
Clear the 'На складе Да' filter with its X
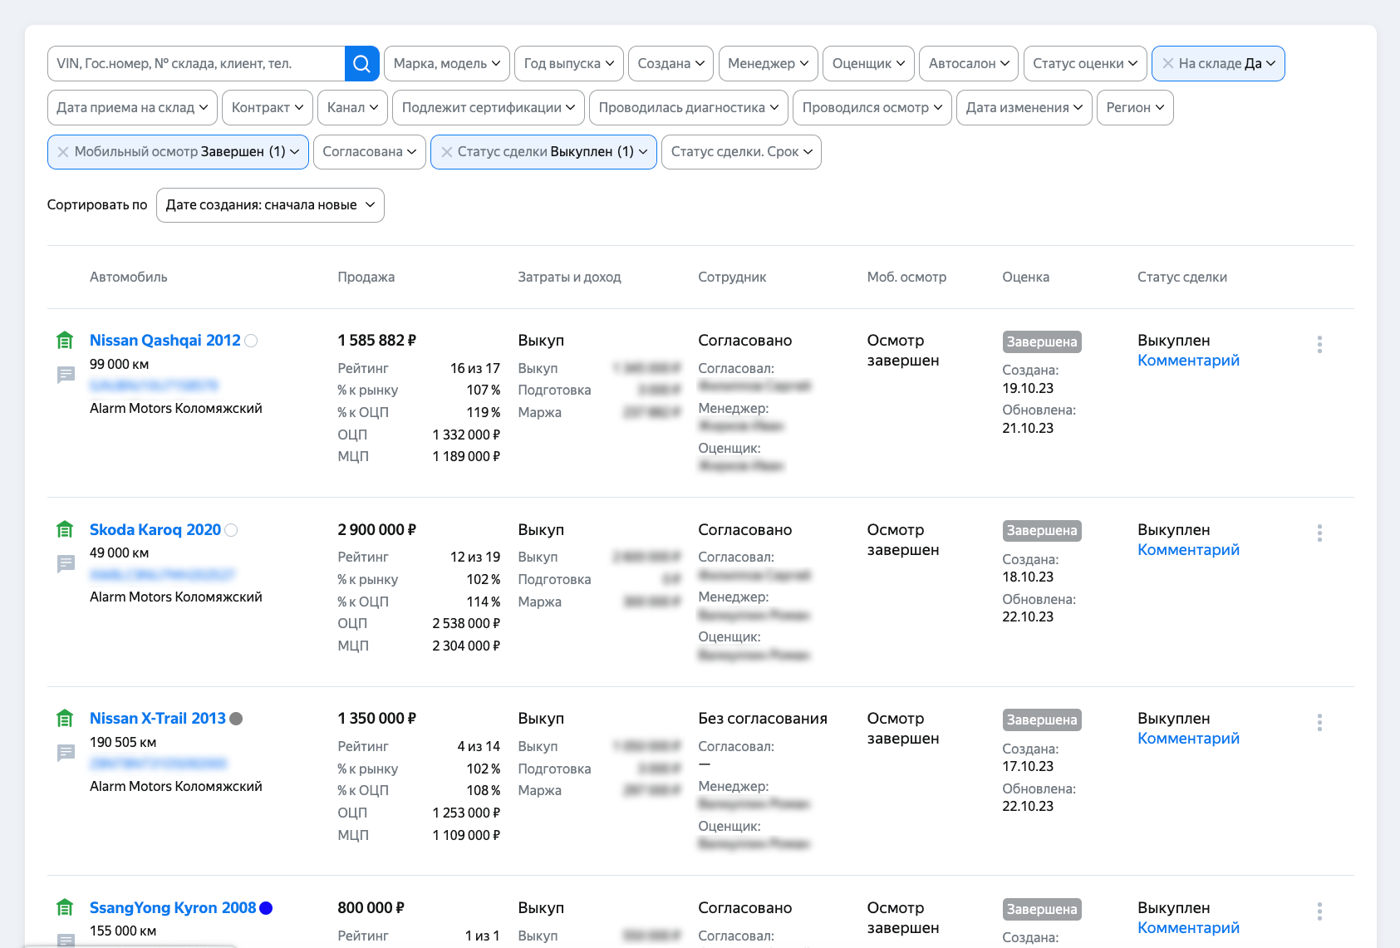coord(1168,63)
